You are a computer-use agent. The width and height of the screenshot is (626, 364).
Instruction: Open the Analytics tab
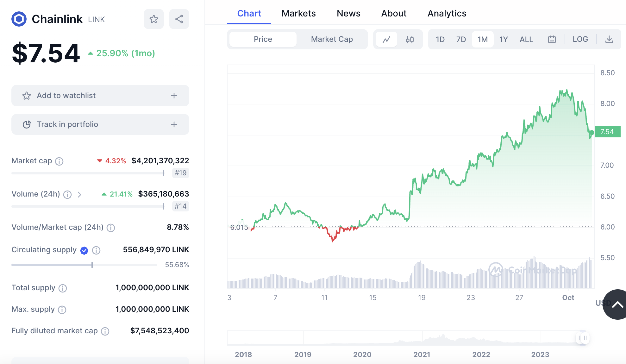pos(447,13)
